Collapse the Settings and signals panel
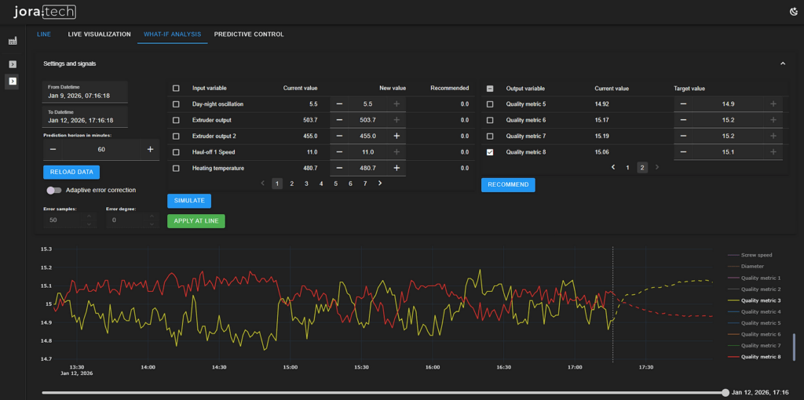804x400 pixels. pos(783,64)
